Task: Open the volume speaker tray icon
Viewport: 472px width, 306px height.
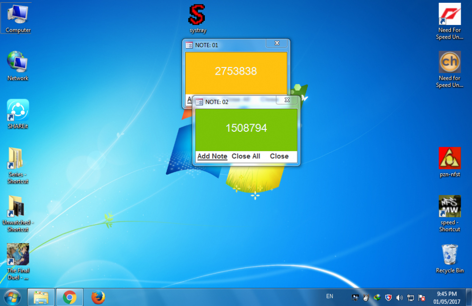Action: [x=399, y=297]
